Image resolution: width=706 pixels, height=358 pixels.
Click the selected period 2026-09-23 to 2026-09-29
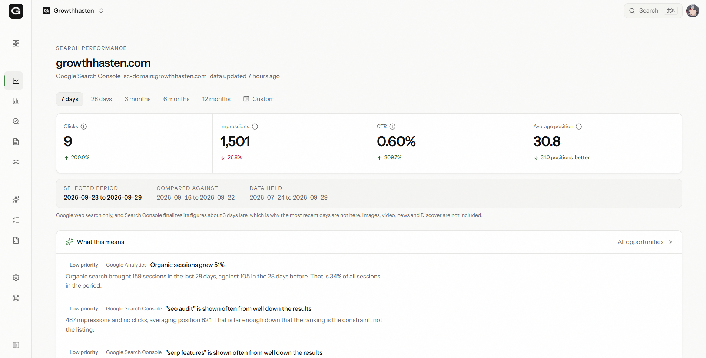(x=103, y=198)
